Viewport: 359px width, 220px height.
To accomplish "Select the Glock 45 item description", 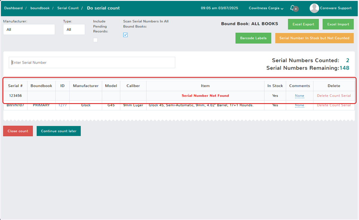I will click(x=201, y=105).
